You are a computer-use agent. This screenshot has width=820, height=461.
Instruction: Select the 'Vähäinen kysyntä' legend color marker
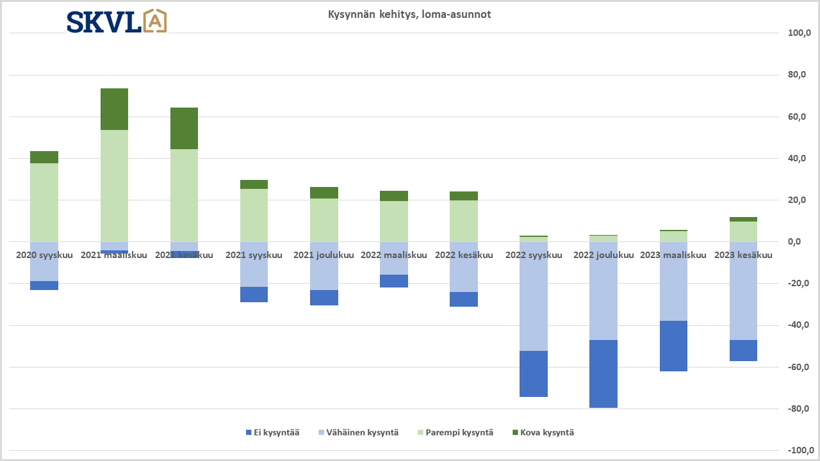(322, 433)
